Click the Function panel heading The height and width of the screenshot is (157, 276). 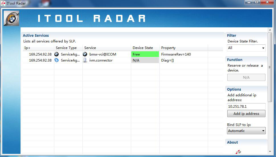[235, 60]
